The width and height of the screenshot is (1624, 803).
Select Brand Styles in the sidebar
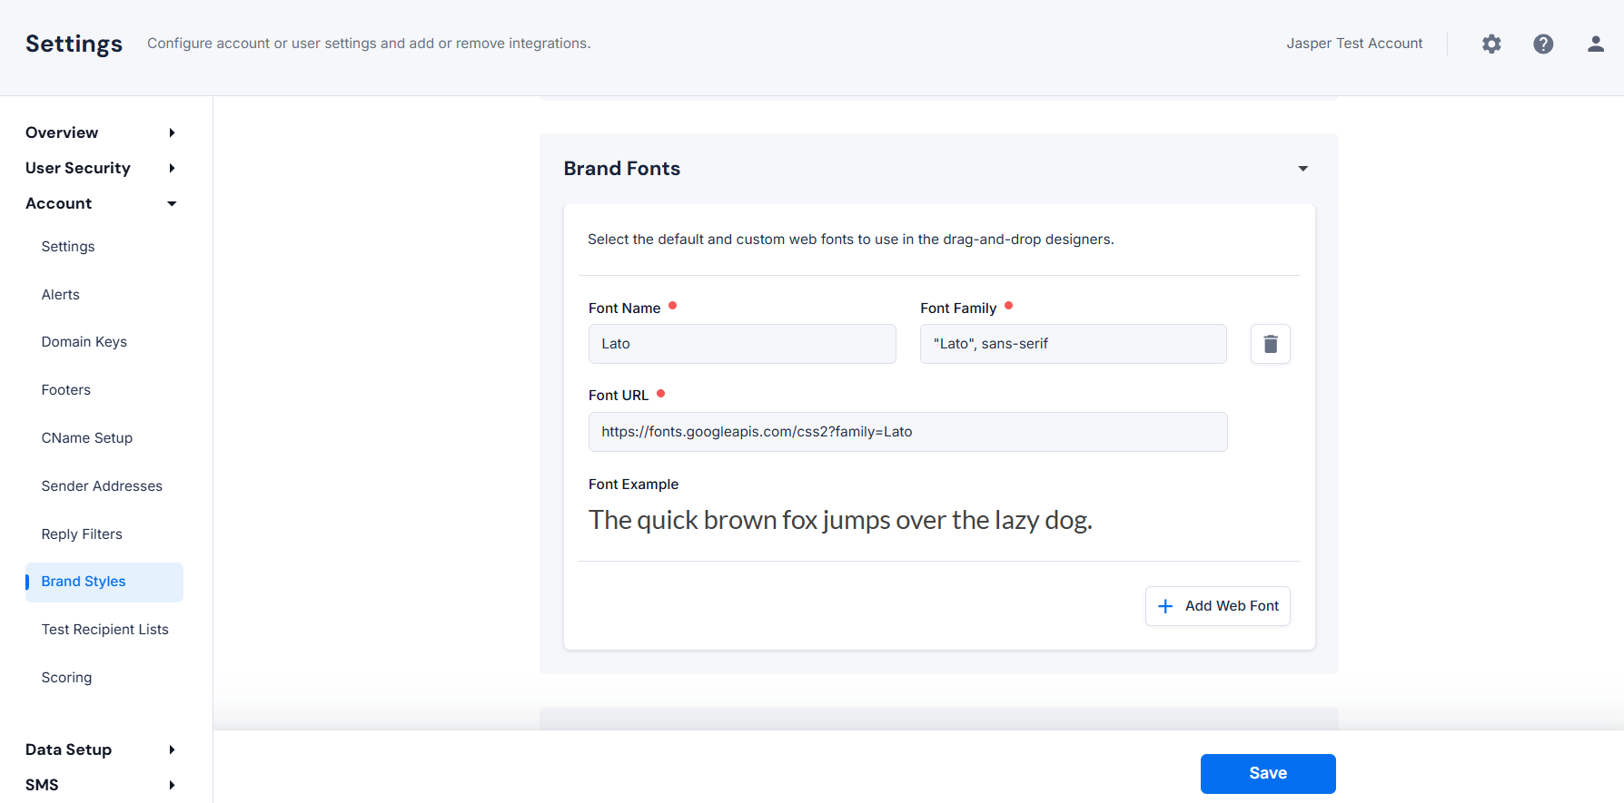(x=84, y=582)
